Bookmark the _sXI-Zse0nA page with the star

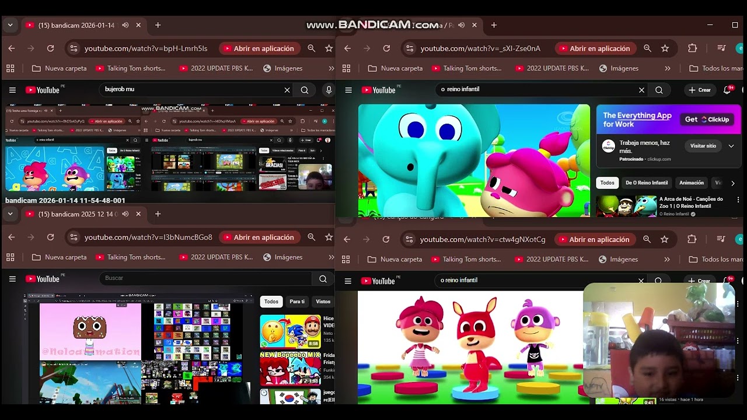click(x=665, y=48)
